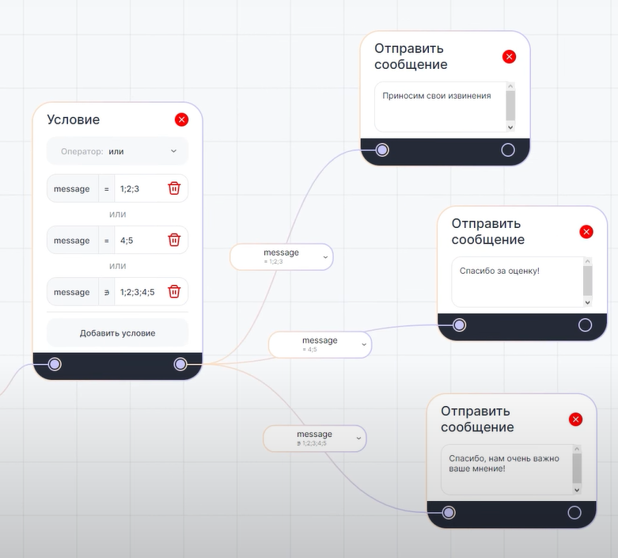This screenshot has width=618, height=558.
Task: Delete the second condition message = 4;5
Action: pos(174,240)
